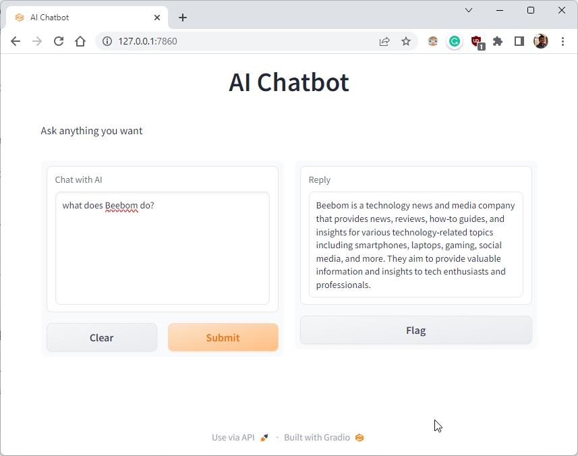Viewport: 578px width, 456px height.
Task: Open the browser profile avatar menu
Action: 540,41
